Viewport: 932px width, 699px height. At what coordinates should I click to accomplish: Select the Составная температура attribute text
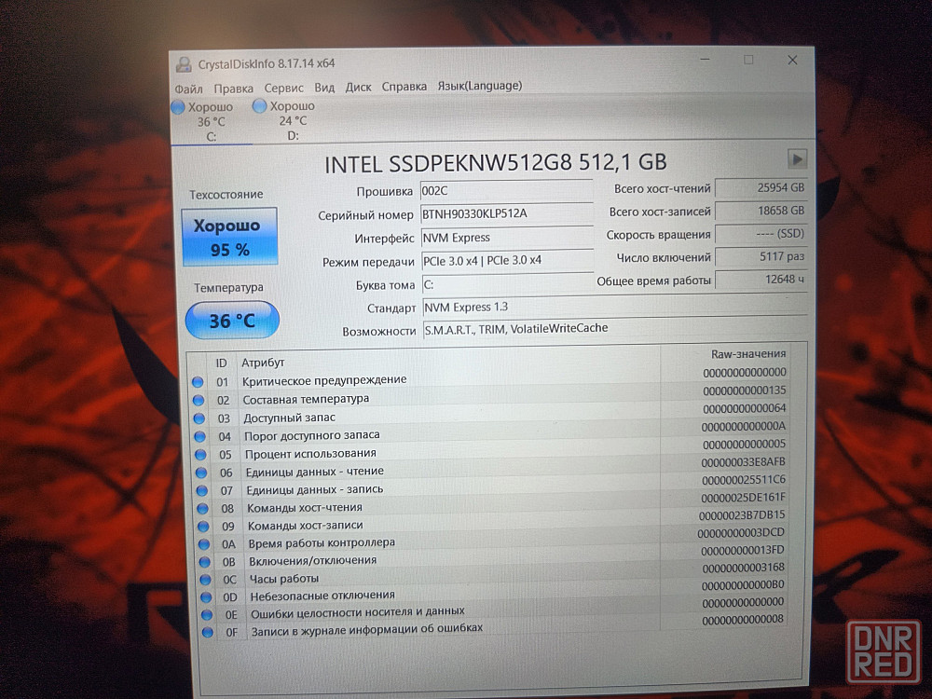point(306,399)
